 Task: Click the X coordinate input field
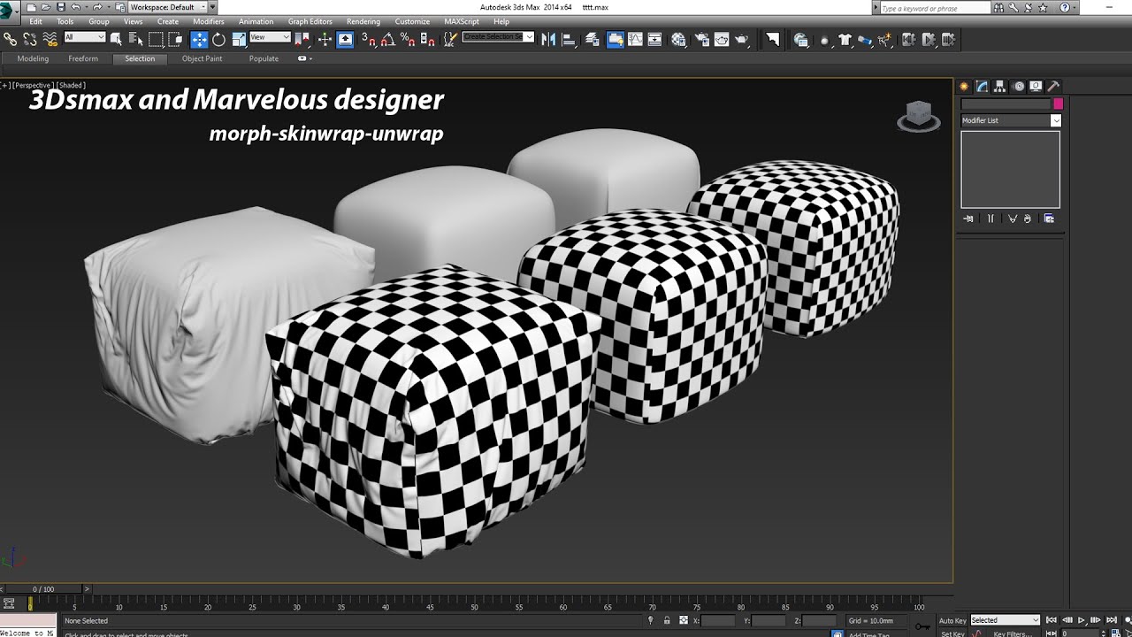pos(718,620)
